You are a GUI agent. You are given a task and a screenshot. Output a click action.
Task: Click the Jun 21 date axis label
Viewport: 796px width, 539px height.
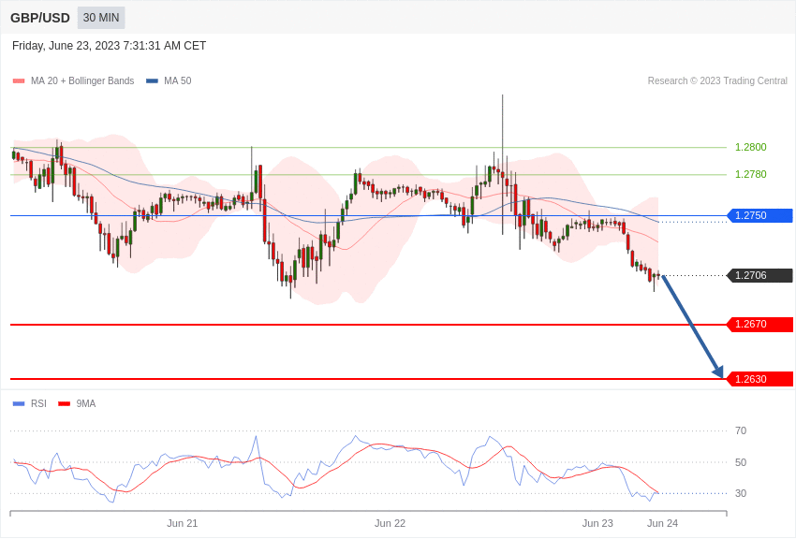pos(183,523)
